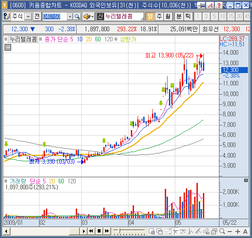The height and width of the screenshot is (238, 252).
Task: Click the overlapping windows icon in bottom toolbar
Action: tap(159, 232)
